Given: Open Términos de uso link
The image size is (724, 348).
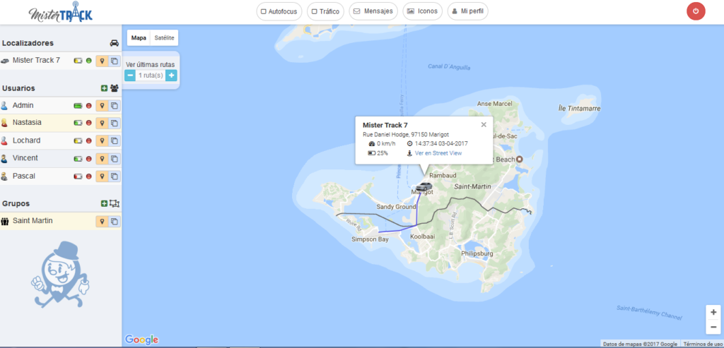Looking at the screenshot, I should coord(702,344).
